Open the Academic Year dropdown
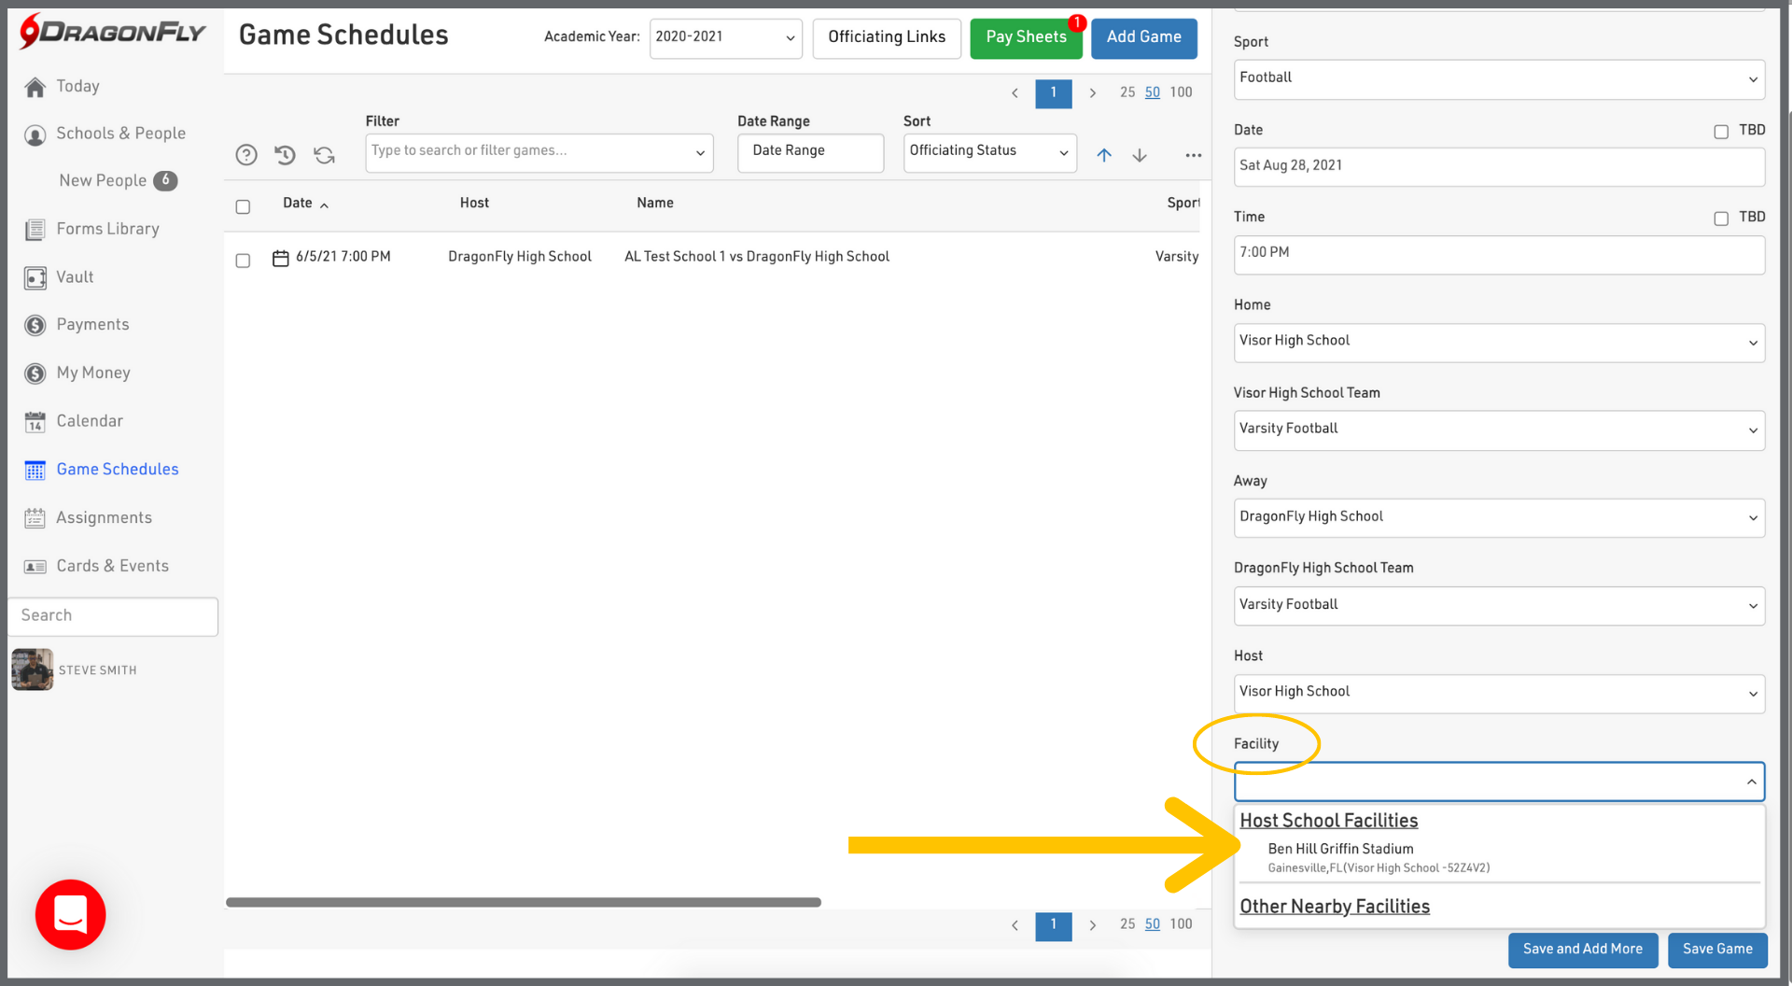 tap(725, 37)
